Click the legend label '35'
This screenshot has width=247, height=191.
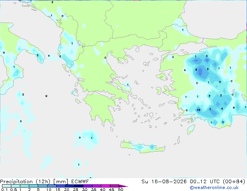pos(94,189)
